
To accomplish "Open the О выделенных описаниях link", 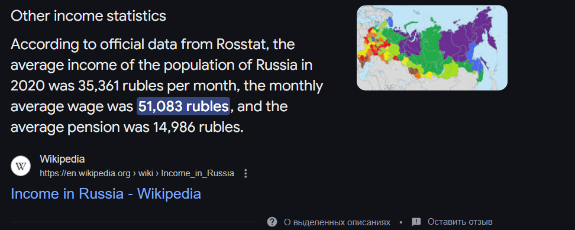I will 337,222.
